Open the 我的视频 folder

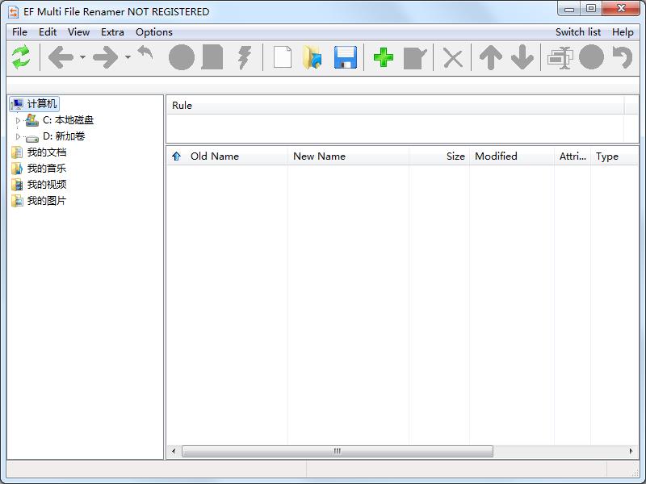(x=47, y=185)
